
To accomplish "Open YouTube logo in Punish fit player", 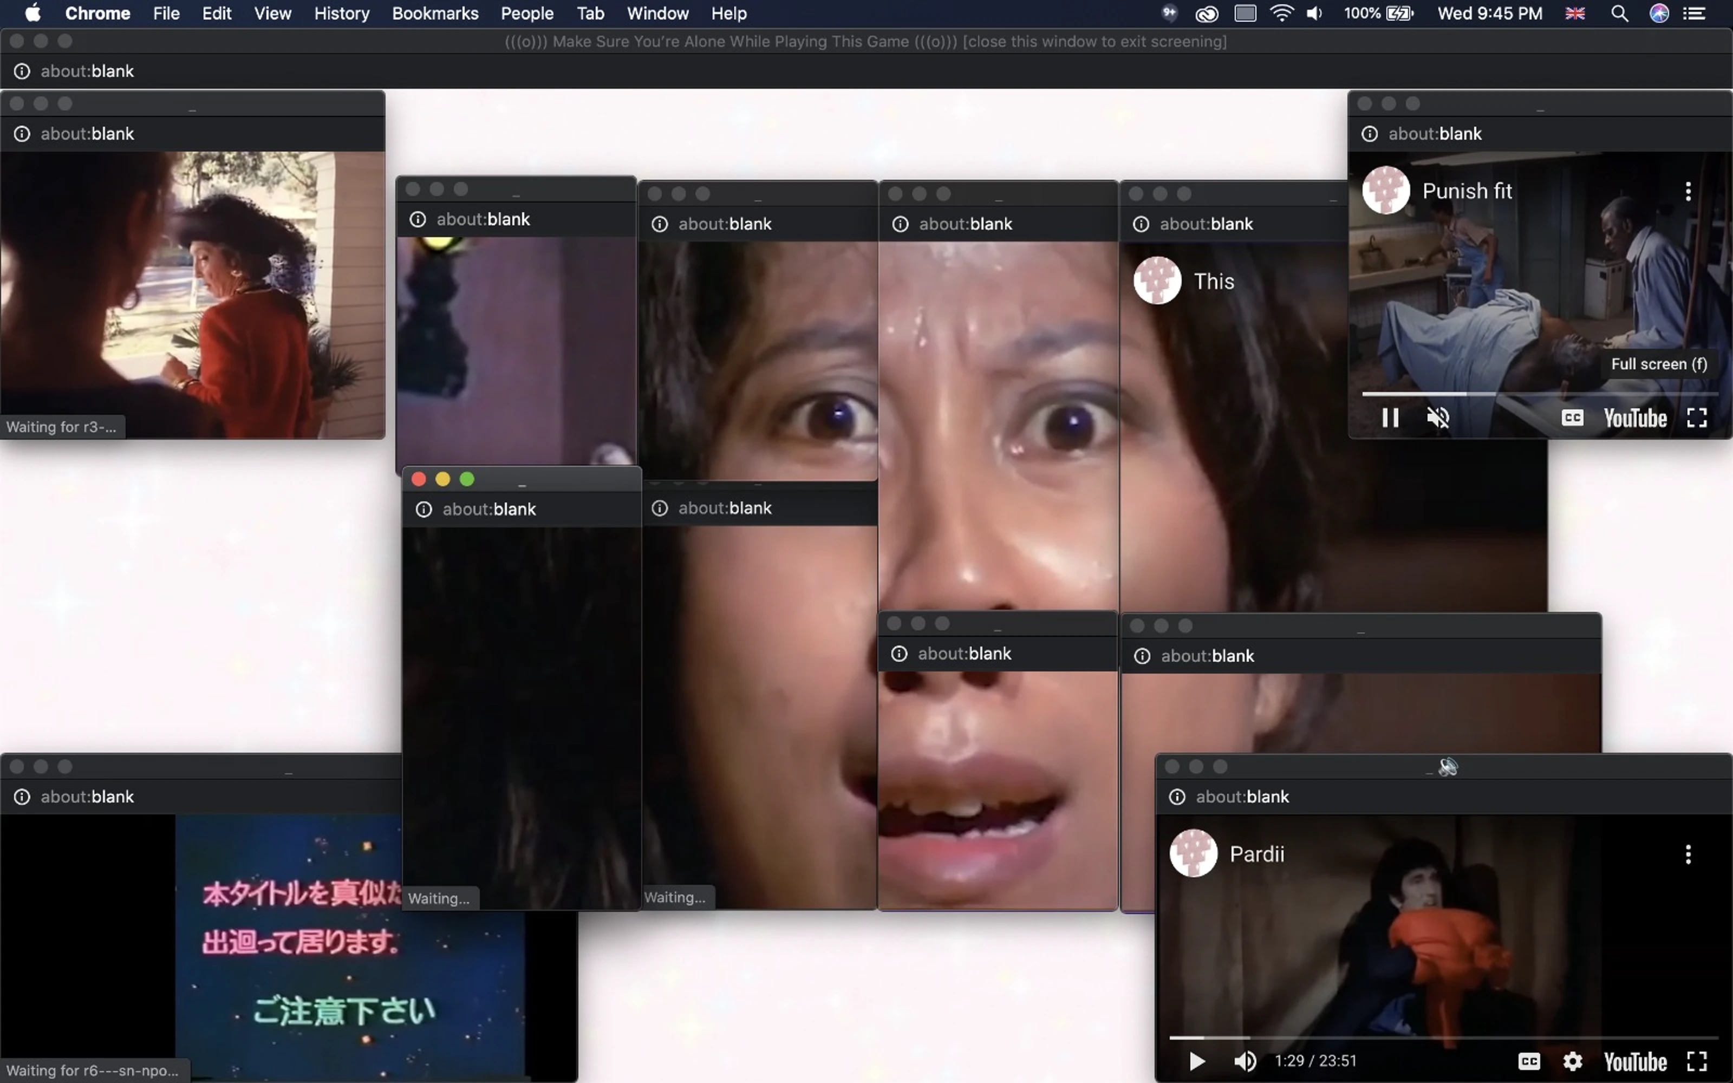I will (x=1635, y=417).
